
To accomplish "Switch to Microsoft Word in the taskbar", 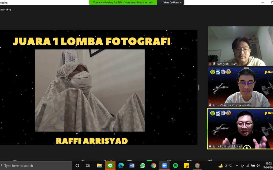I will (132, 165).
